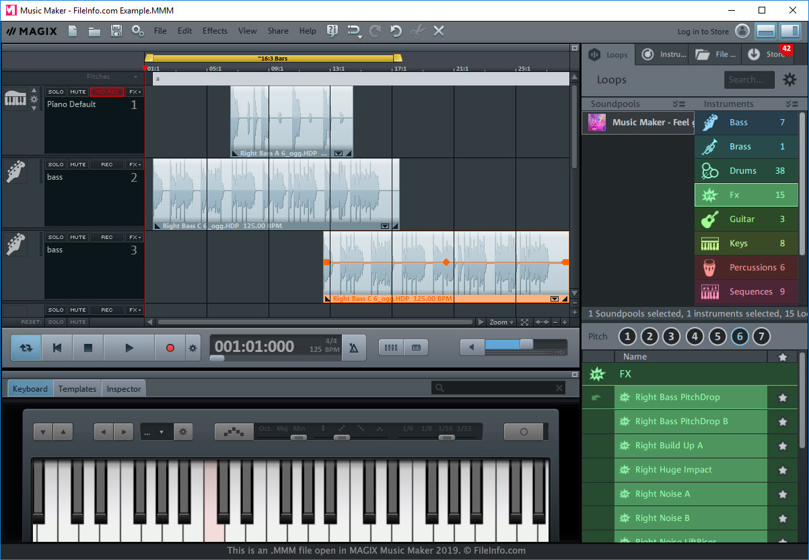The image size is (809, 560).
Task: Select the Brass instrument category
Action: 746,147
